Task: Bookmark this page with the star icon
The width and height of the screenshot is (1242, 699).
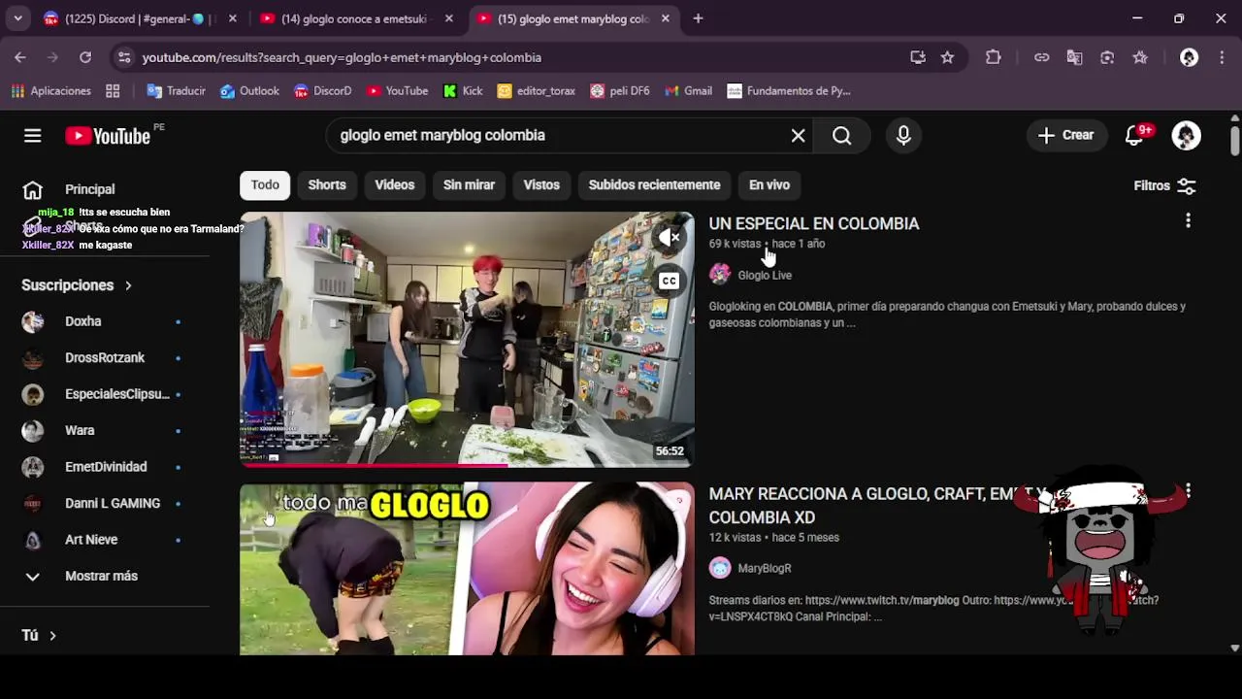Action: point(947,57)
